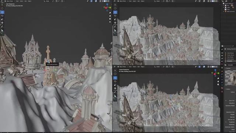Open Object Mode dropdown in left viewport

(x=9, y=1)
